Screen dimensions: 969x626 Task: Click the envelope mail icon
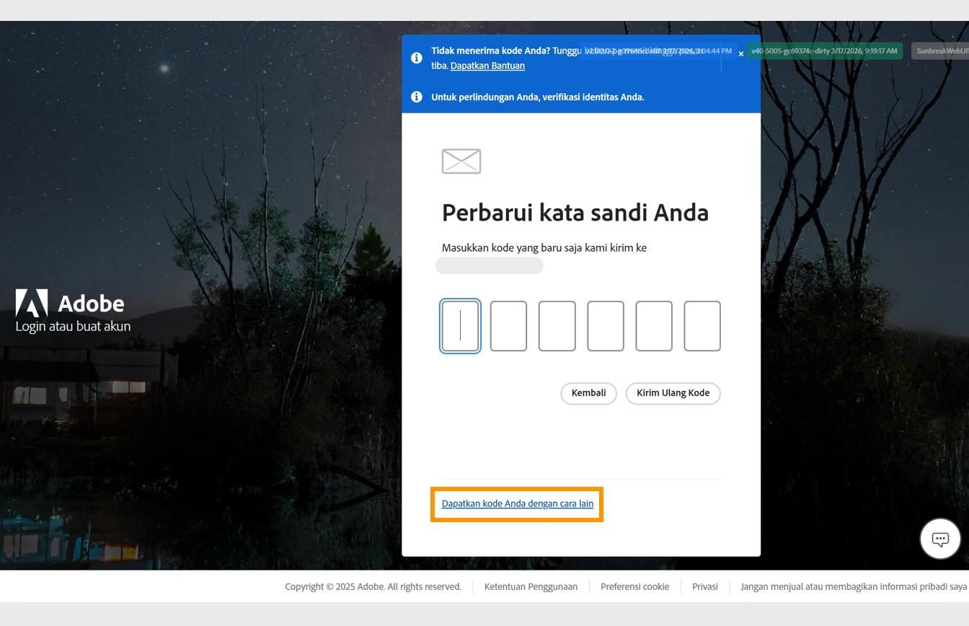[461, 161]
